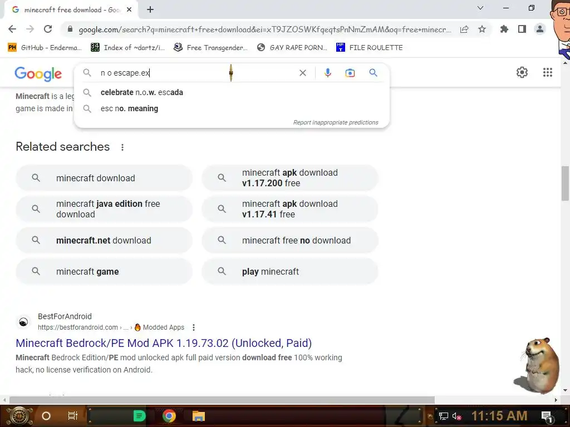Viewport: 570px width, 427px height.
Task: Search related: minecraft apk download v1.17.41 free
Action: click(x=290, y=209)
